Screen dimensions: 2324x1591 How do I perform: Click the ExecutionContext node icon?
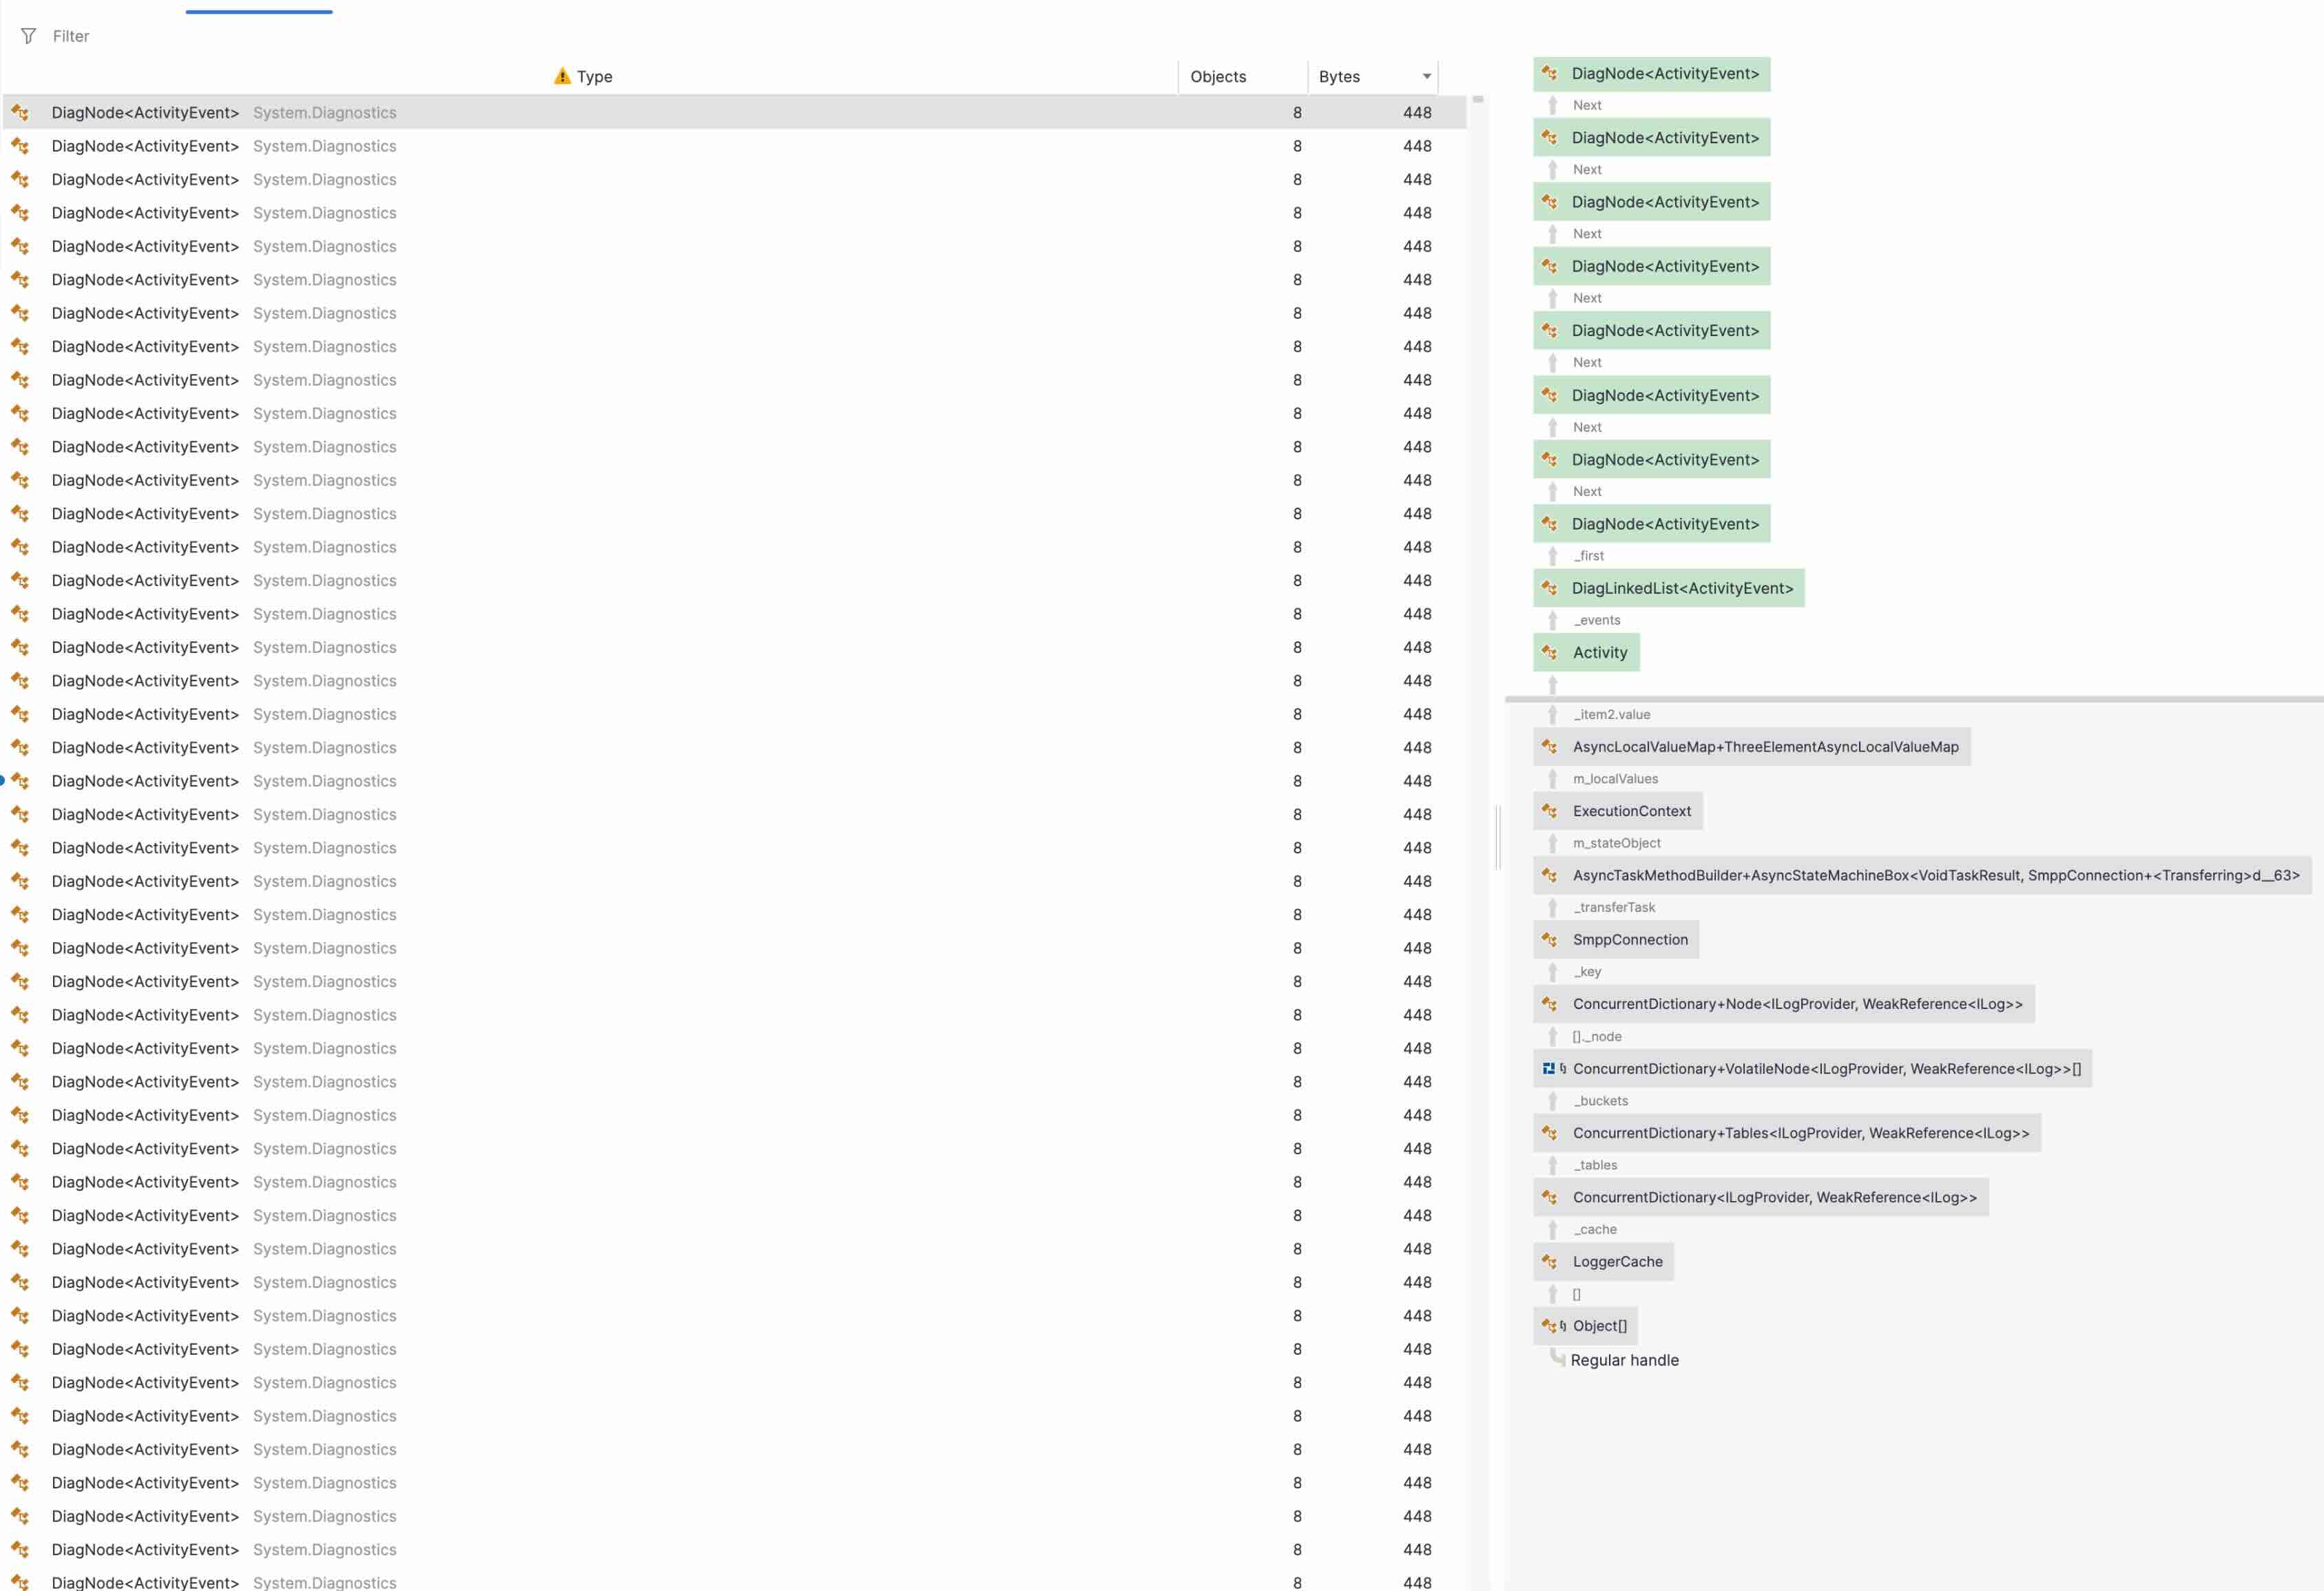point(1550,811)
